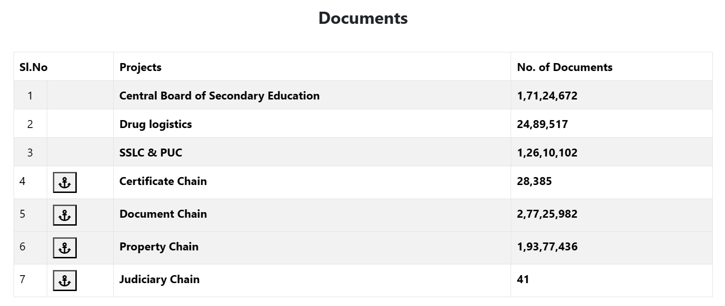
Task: Click the Certificate Chain project name
Action: (x=163, y=181)
